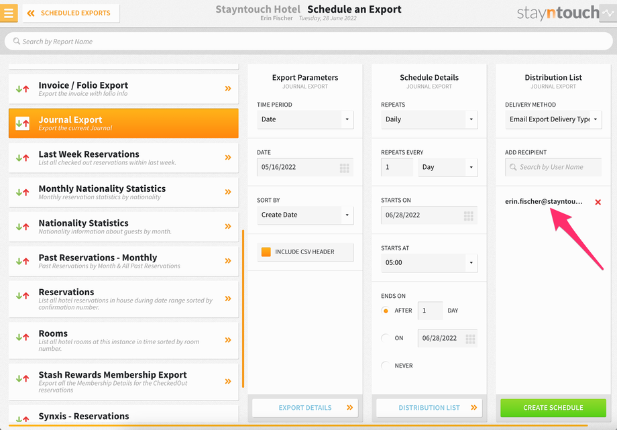Click the Journal Export arrows icon
The height and width of the screenshot is (430, 617).
22,123
